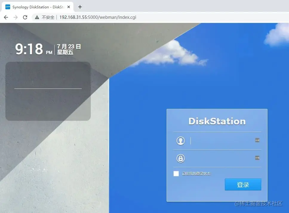Viewport: 289px width, 213px height.
Task: Open password manager icon in username field
Action: [257, 140]
